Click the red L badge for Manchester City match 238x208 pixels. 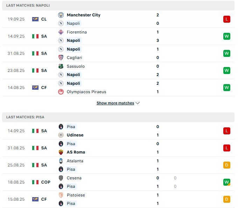(x=226, y=19)
